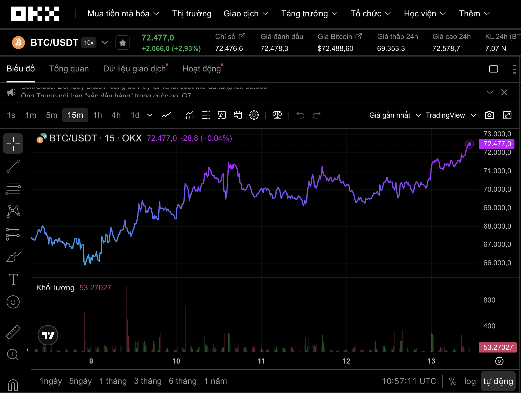Viewport: 521px width, 393px height.
Task: Click the 1 năm range button
Action: coord(215,381)
